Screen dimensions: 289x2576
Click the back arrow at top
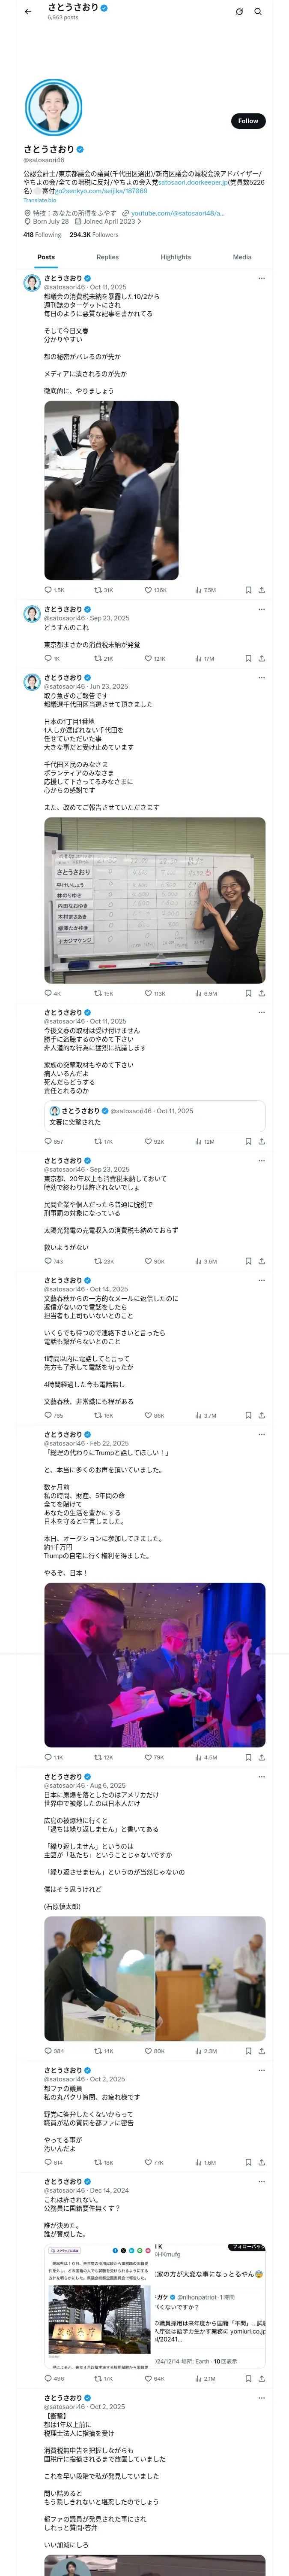coord(28,12)
